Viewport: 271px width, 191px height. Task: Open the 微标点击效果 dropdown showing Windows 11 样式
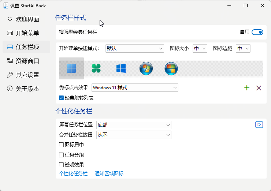click(x=135, y=88)
